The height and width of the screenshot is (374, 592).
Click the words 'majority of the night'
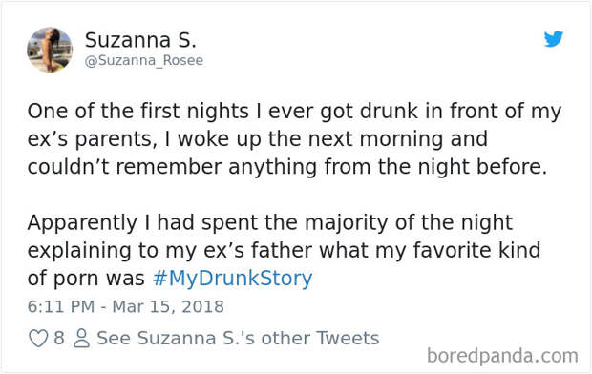pyautogui.click(x=409, y=223)
